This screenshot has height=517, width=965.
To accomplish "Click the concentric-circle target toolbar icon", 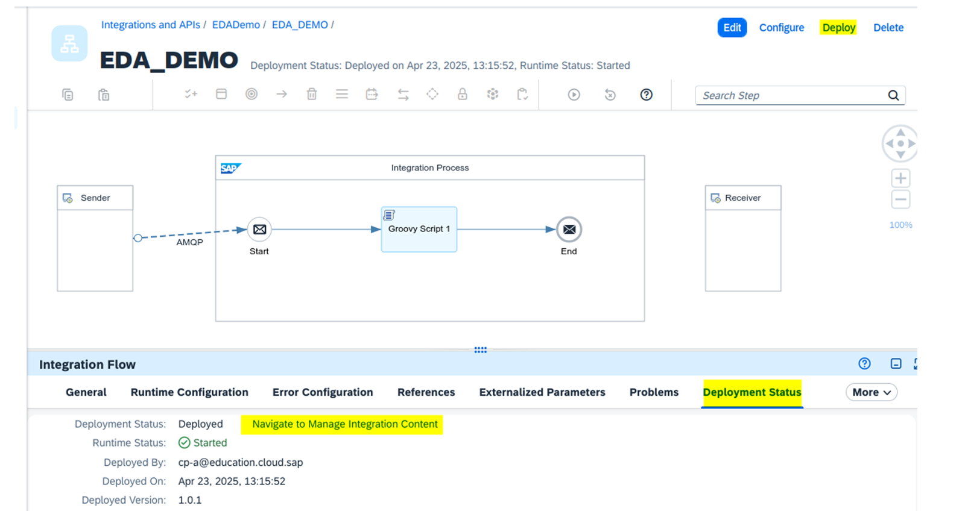I will (252, 94).
